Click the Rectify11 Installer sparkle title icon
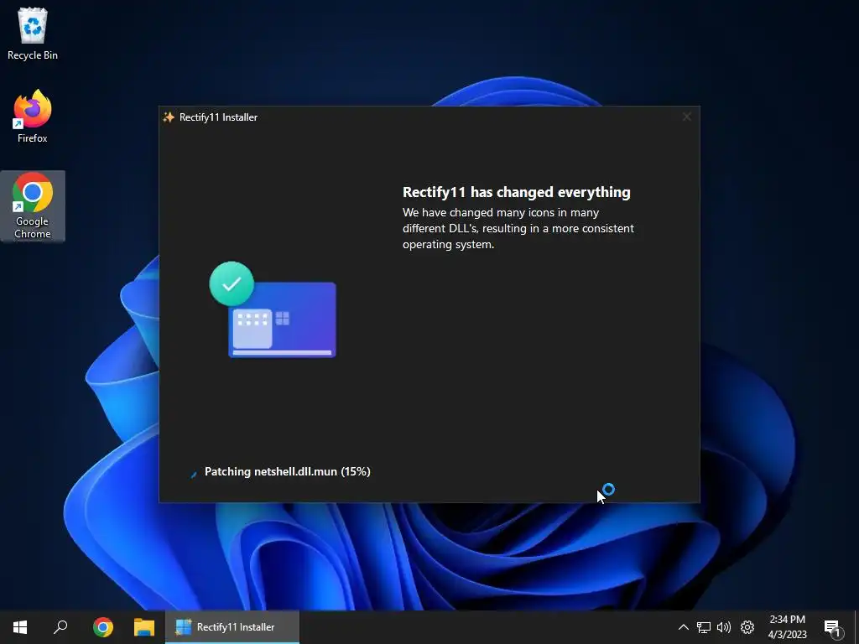 [169, 117]
